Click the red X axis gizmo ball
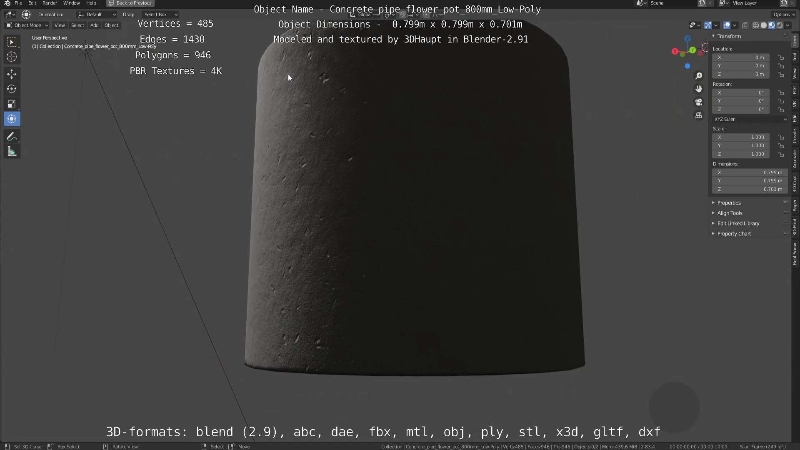 675,51
